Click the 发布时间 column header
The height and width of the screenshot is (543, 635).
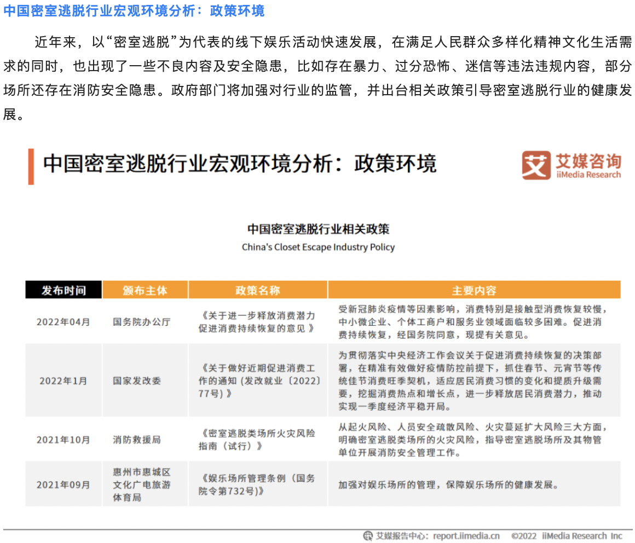tap(63, 290)
